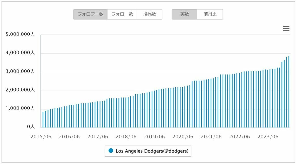Click the blue legend color dot
296x164 pixels.
pos(111,151)
